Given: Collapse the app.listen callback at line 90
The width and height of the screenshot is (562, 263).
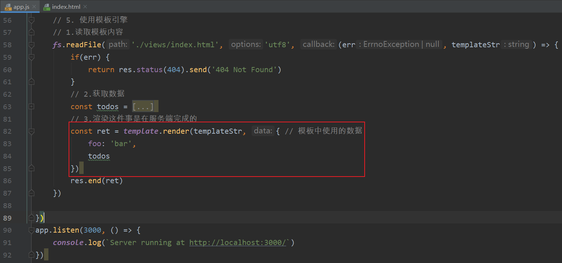Looking at the screenshot, I should [x=32, y=230].
